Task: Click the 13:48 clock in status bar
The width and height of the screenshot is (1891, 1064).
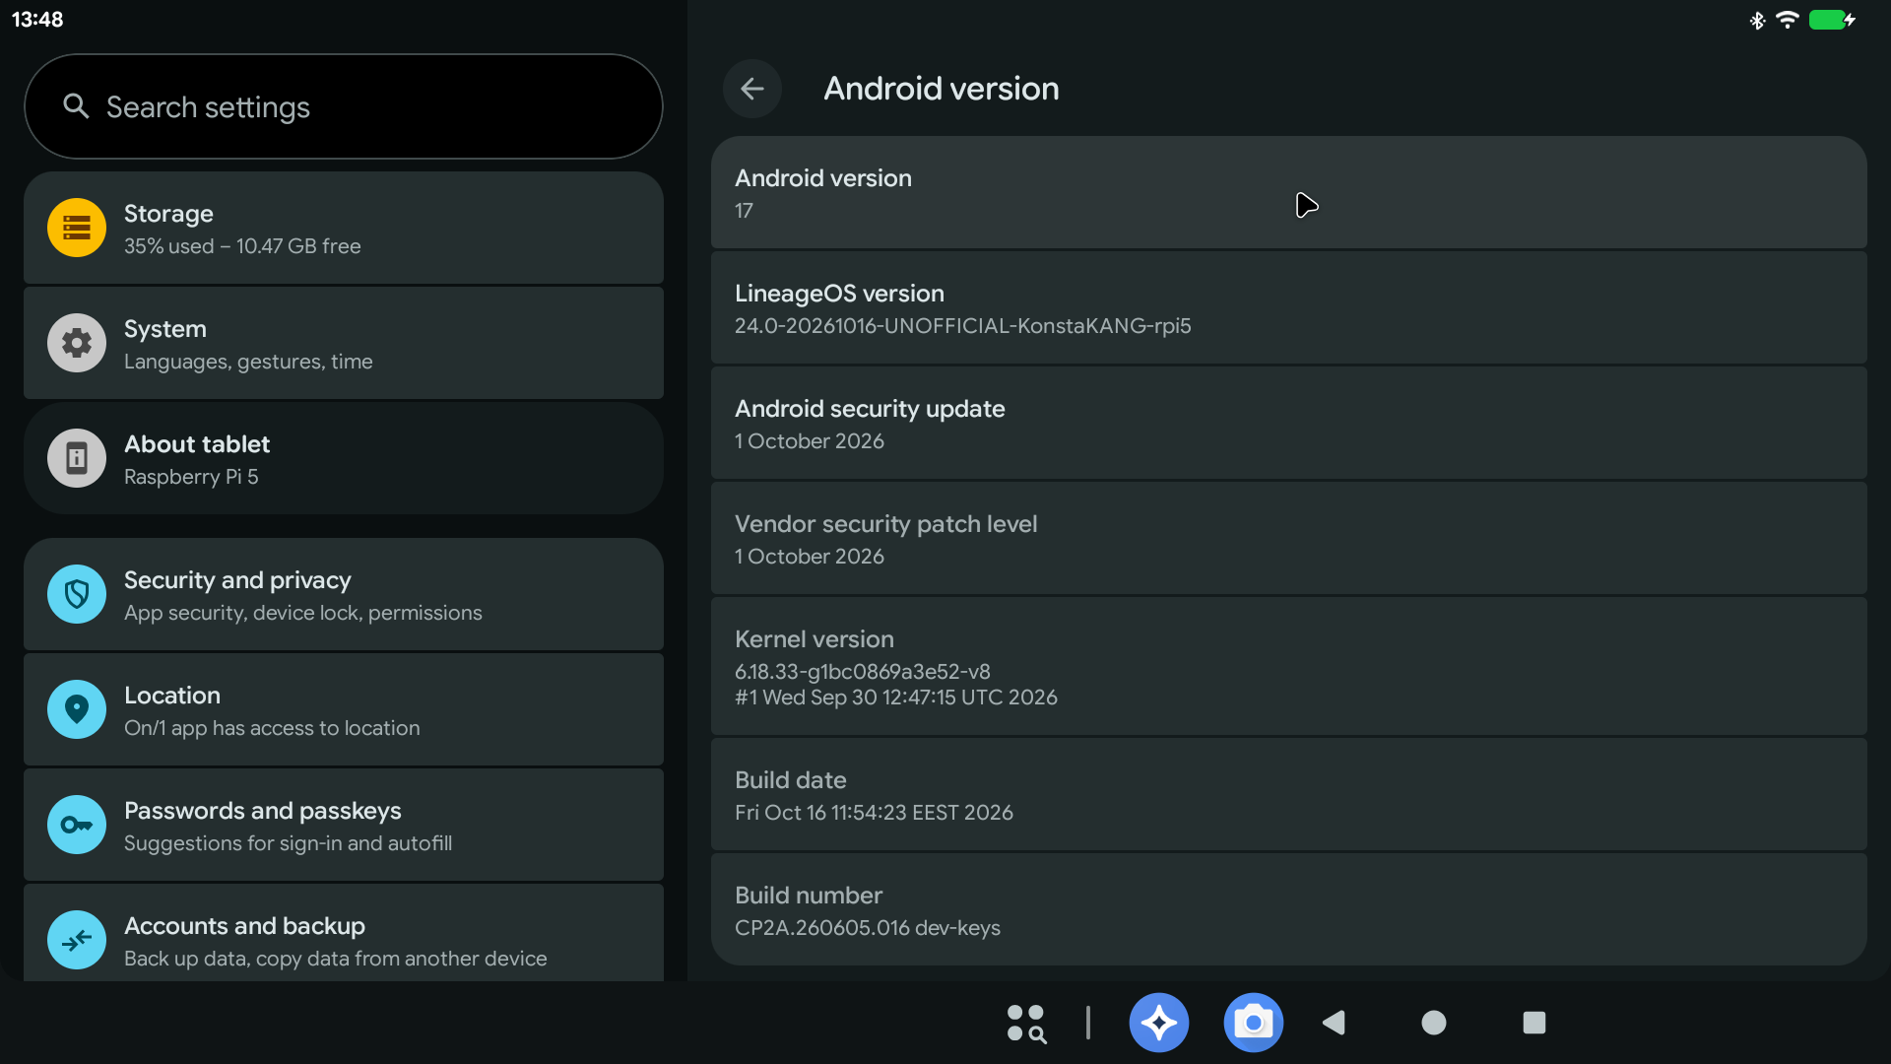Action: click(x=37, y=20)
